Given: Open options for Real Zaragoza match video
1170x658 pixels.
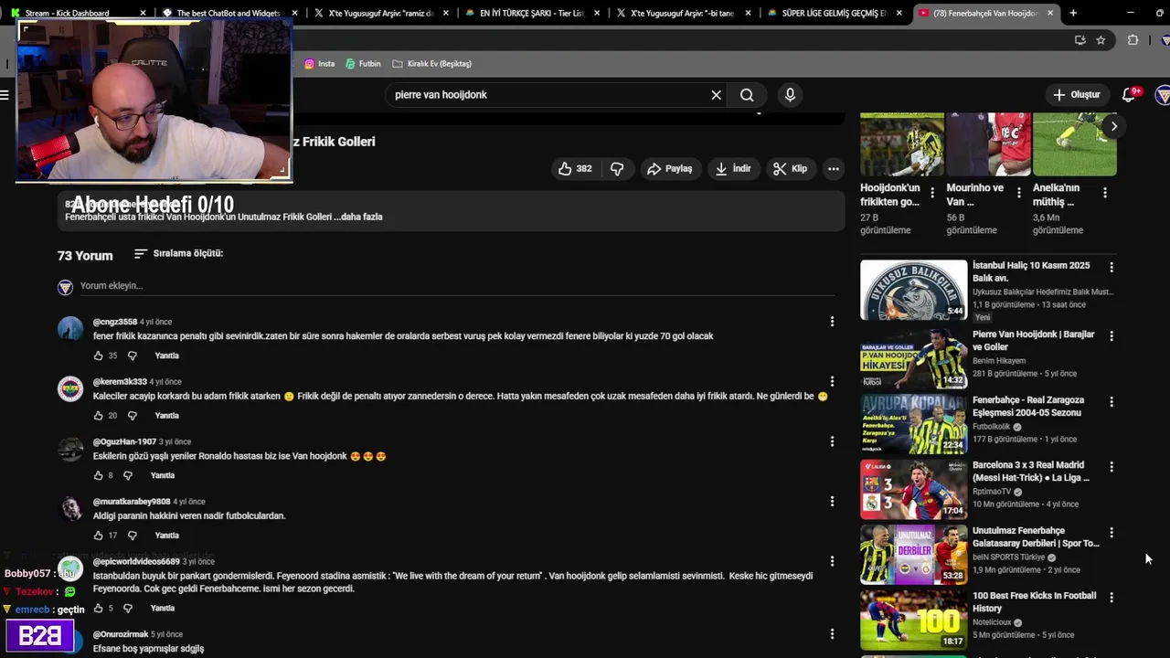Looking at the screenshot, I should pos(1111,402).
